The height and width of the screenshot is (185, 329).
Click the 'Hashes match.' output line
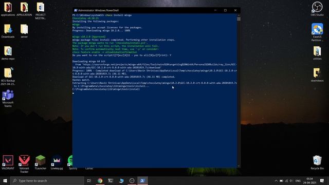tap(81, 80)
